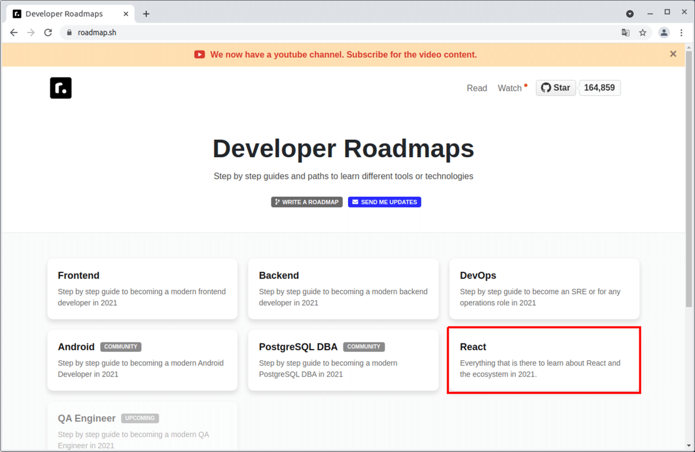
Task: Open the browser profile icon
Action: (664, 33)
